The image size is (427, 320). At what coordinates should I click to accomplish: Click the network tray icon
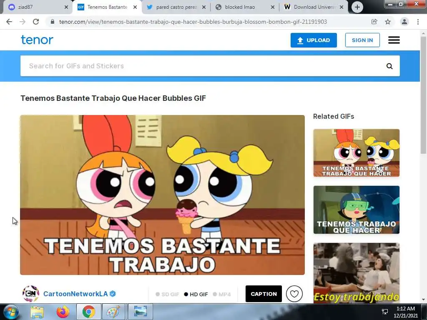click(x=385, y=312)
